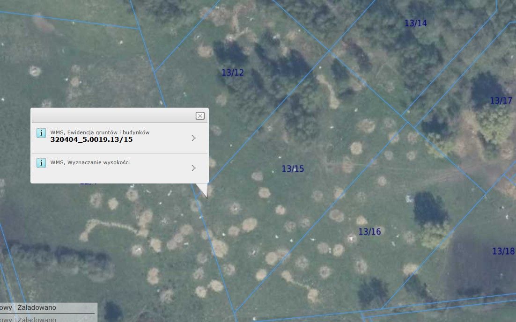Viewport: 516px width, 322px height.
Task: Click parcel label 13/14 on map
Action: point(415,23)
